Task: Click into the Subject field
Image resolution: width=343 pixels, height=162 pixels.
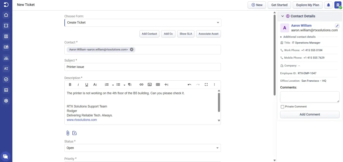Action: [143, 67]
